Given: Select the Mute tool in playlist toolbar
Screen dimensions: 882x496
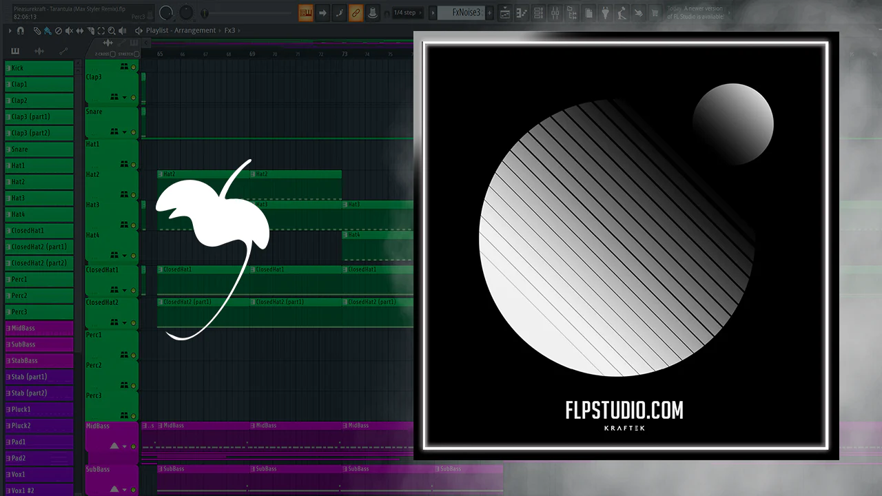Looking at the screenshot, I should 69,31.
